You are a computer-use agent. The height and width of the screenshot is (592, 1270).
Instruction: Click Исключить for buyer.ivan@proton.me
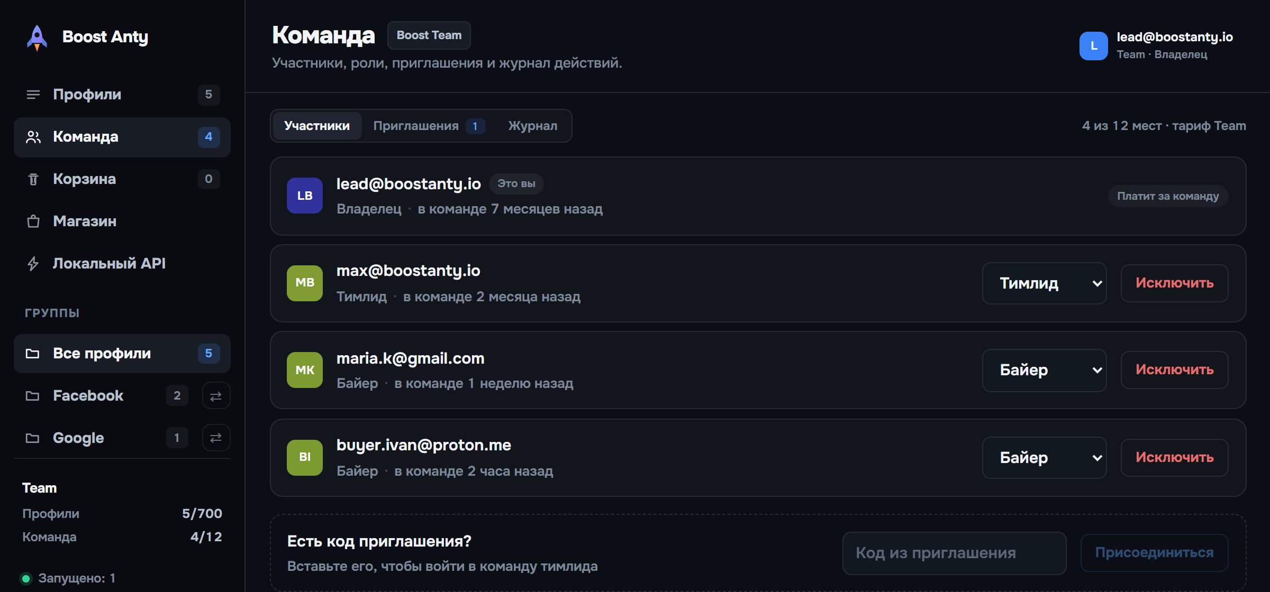pyautogui.click(x=1174, y=458)
